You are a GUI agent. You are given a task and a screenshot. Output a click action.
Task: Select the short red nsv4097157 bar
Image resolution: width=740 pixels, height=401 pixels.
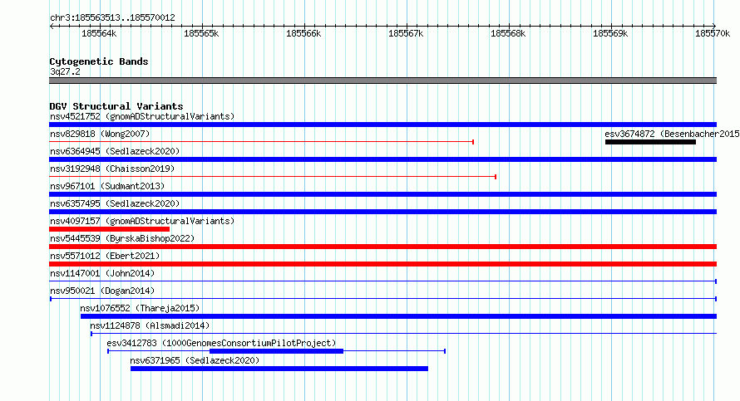(110, 229)
